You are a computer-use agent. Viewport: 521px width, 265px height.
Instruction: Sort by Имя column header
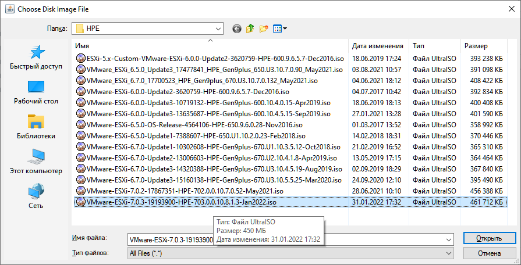point(210,46)
